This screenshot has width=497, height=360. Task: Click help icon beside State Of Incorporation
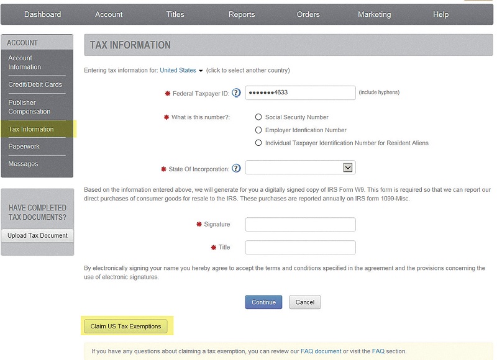pos(236,169)
